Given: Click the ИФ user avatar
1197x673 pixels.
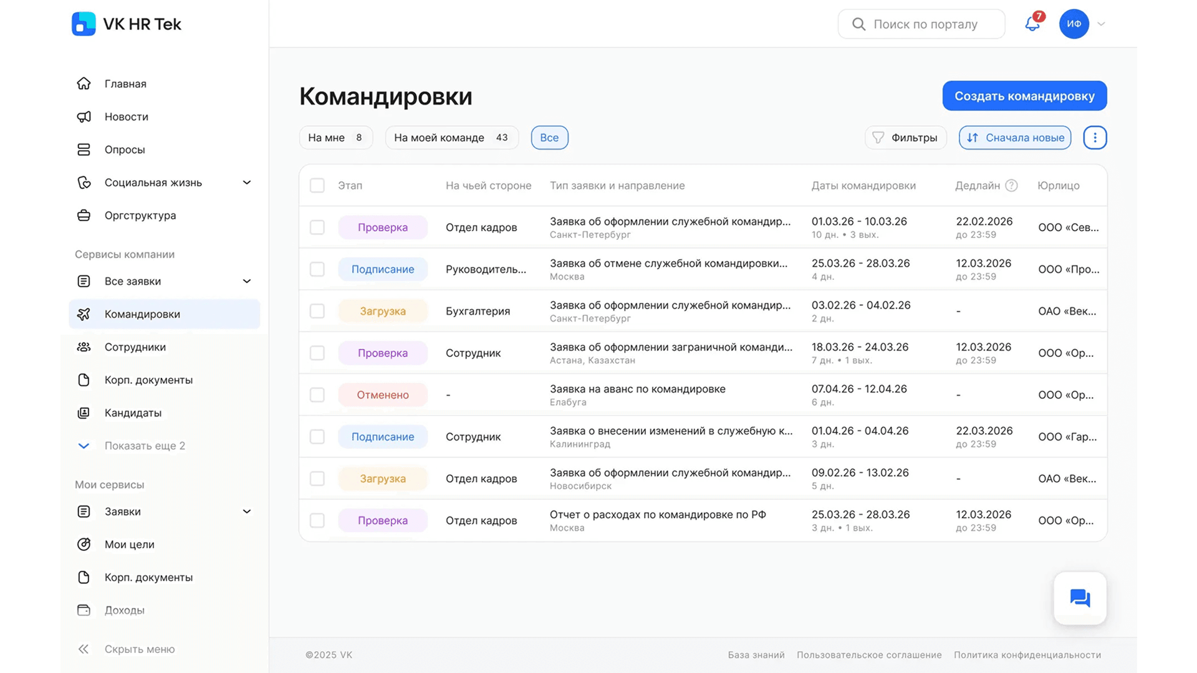Looking at the screenshot, I should tap(1074, 24).
